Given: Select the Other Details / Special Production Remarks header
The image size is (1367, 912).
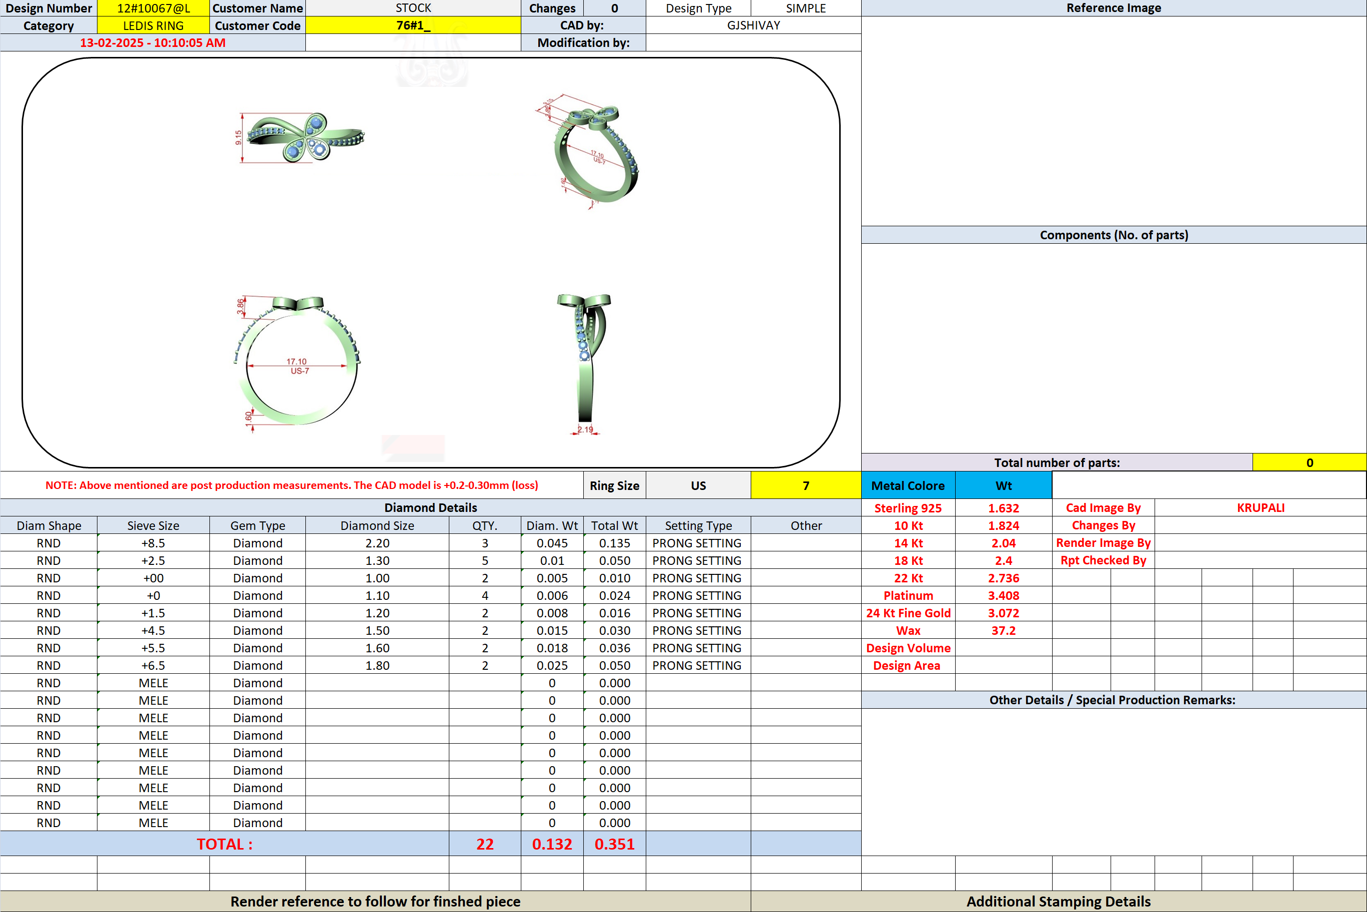Looking at the screenshot, I should [1114, 700].
